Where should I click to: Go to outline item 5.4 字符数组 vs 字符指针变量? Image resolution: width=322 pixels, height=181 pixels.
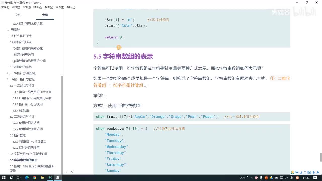28,154
